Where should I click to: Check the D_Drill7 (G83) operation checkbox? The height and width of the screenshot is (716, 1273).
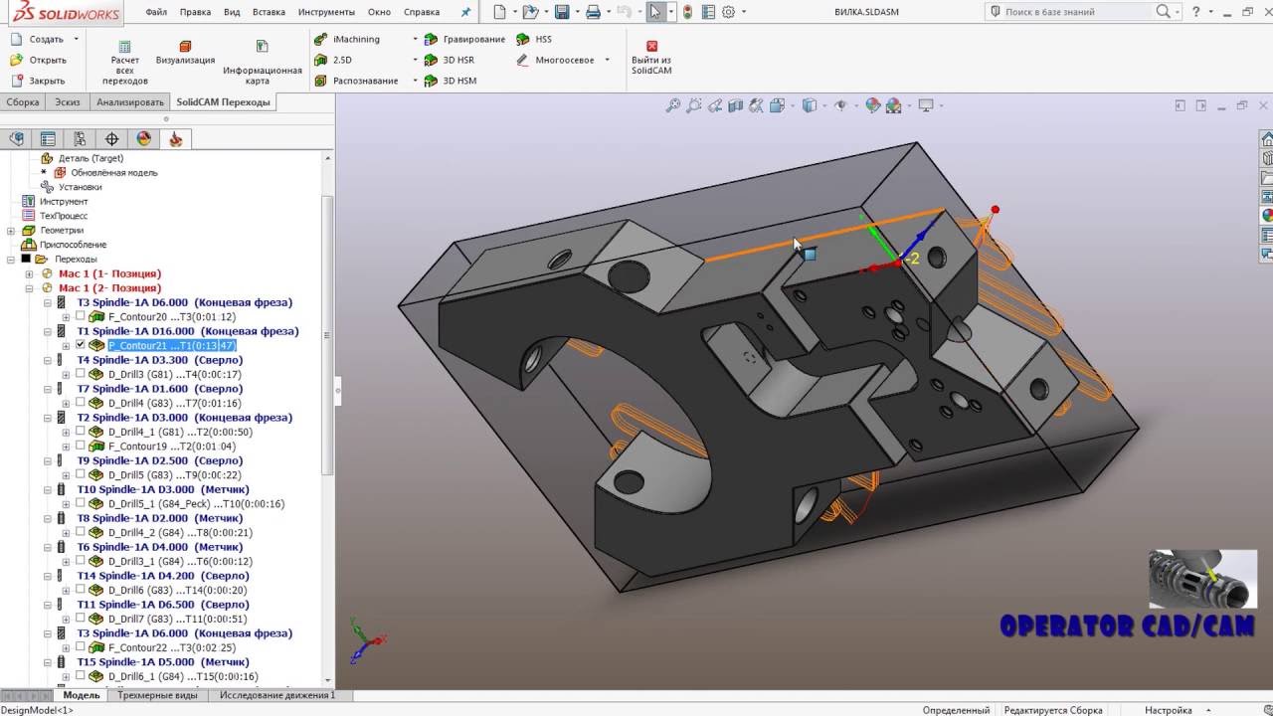click(x=81, y=619)
